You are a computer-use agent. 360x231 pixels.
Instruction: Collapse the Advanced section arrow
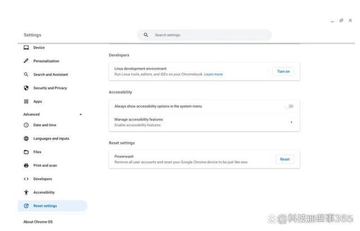(x=80, y=114)
